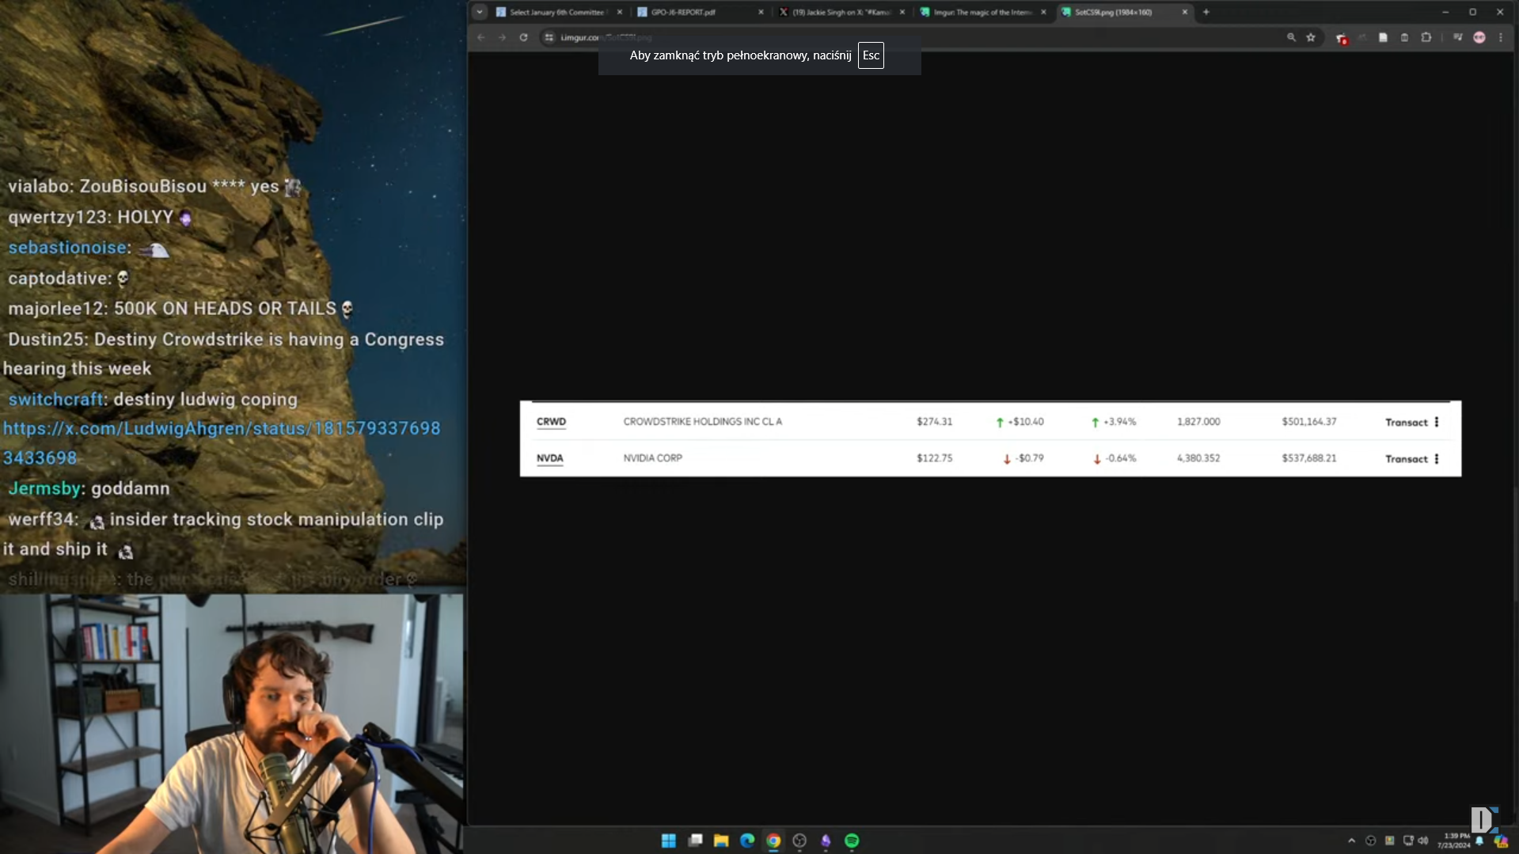
Task: Click the $274.31 CRWD price
Action: click(x=934, y=422)
